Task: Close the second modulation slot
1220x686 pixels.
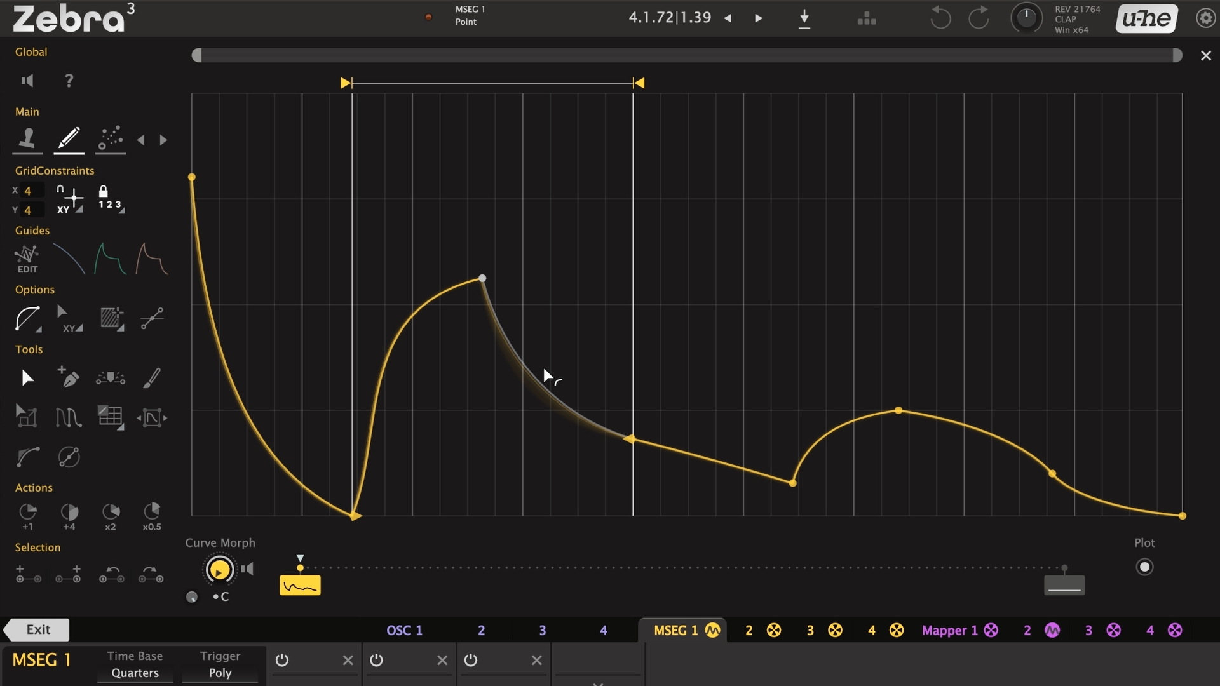Action: [442, 661]
